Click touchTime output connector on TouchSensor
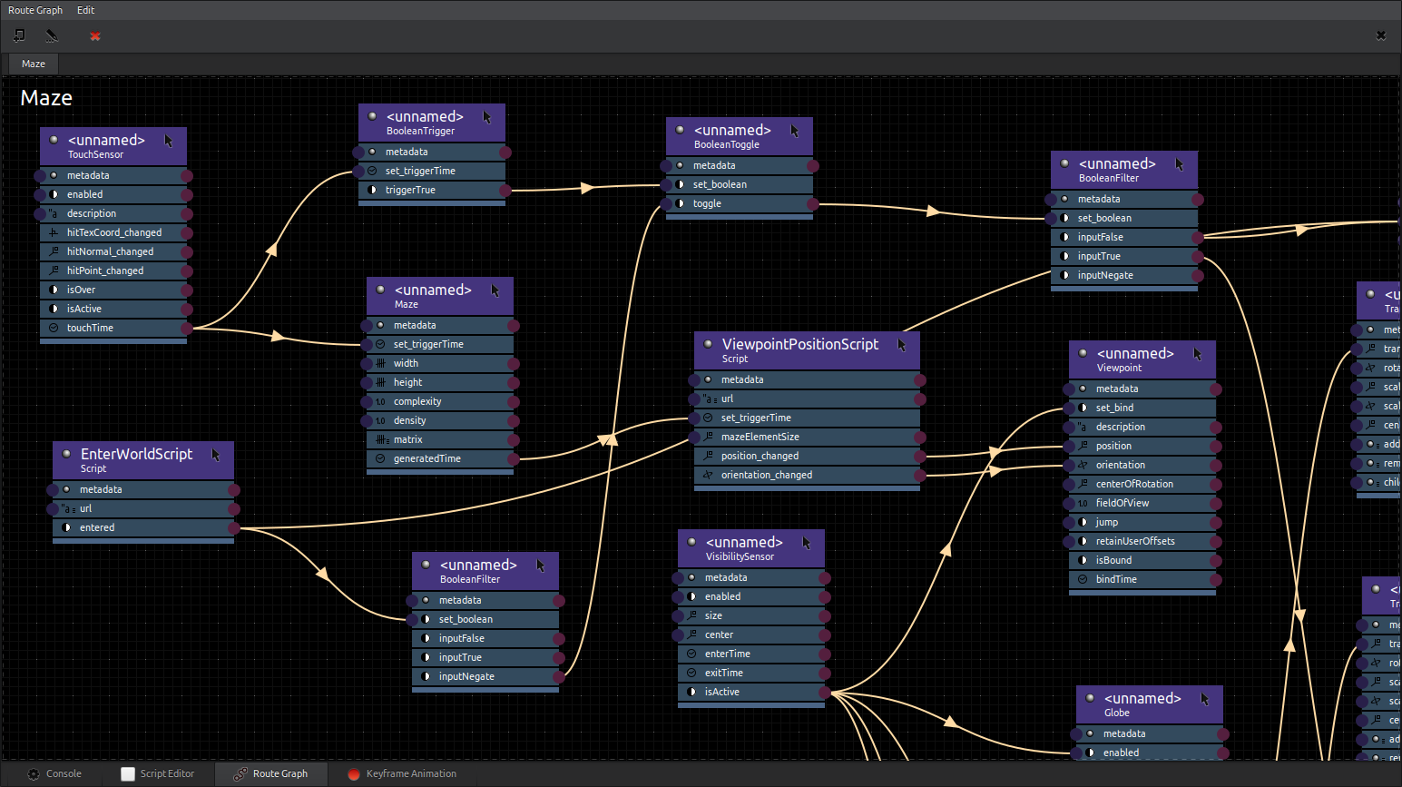Screen dimensions: 1402x787 pos(187,328)
